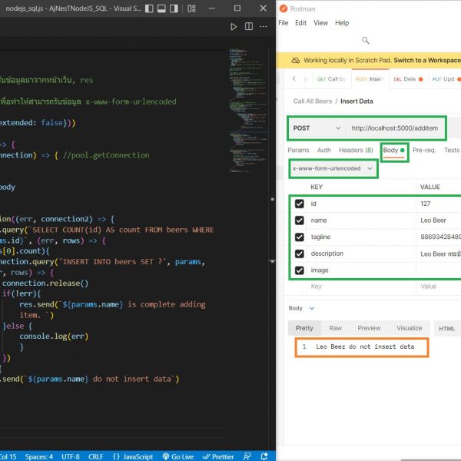Select the Raw response view button
The width and height of the screenshot is (461, 461).
pos(335,328)
